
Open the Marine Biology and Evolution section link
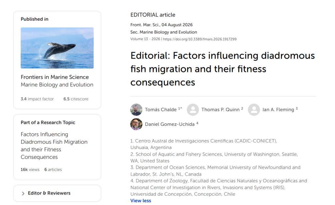click(x=57, y=85)
